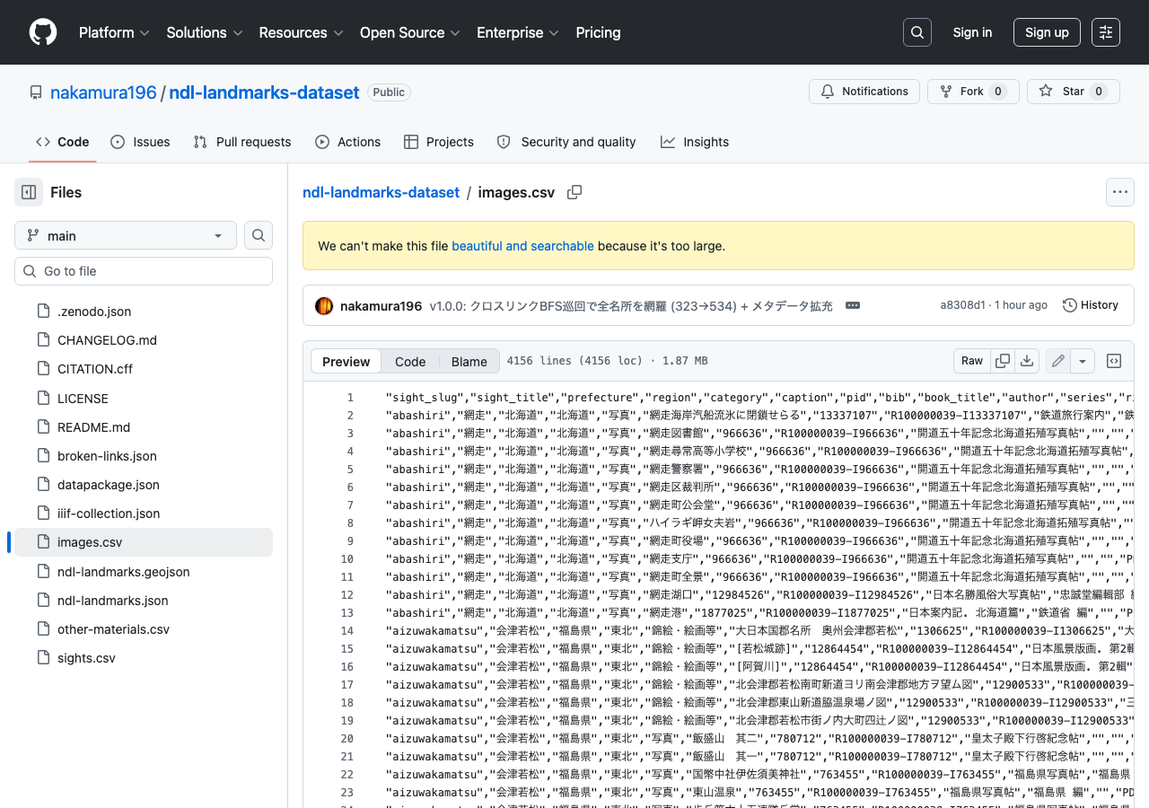Image resolution: width=1149 pixels, height=808 pixels.
Task: Star the ndl-landmarks-dataset repository
Action: (1073, 92)
